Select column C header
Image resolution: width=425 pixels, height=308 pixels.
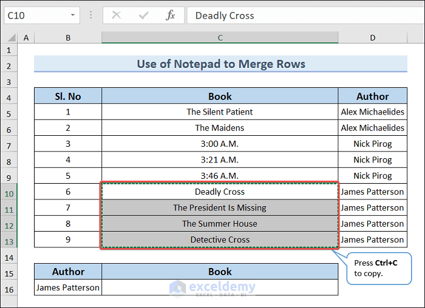pos(220,38)
